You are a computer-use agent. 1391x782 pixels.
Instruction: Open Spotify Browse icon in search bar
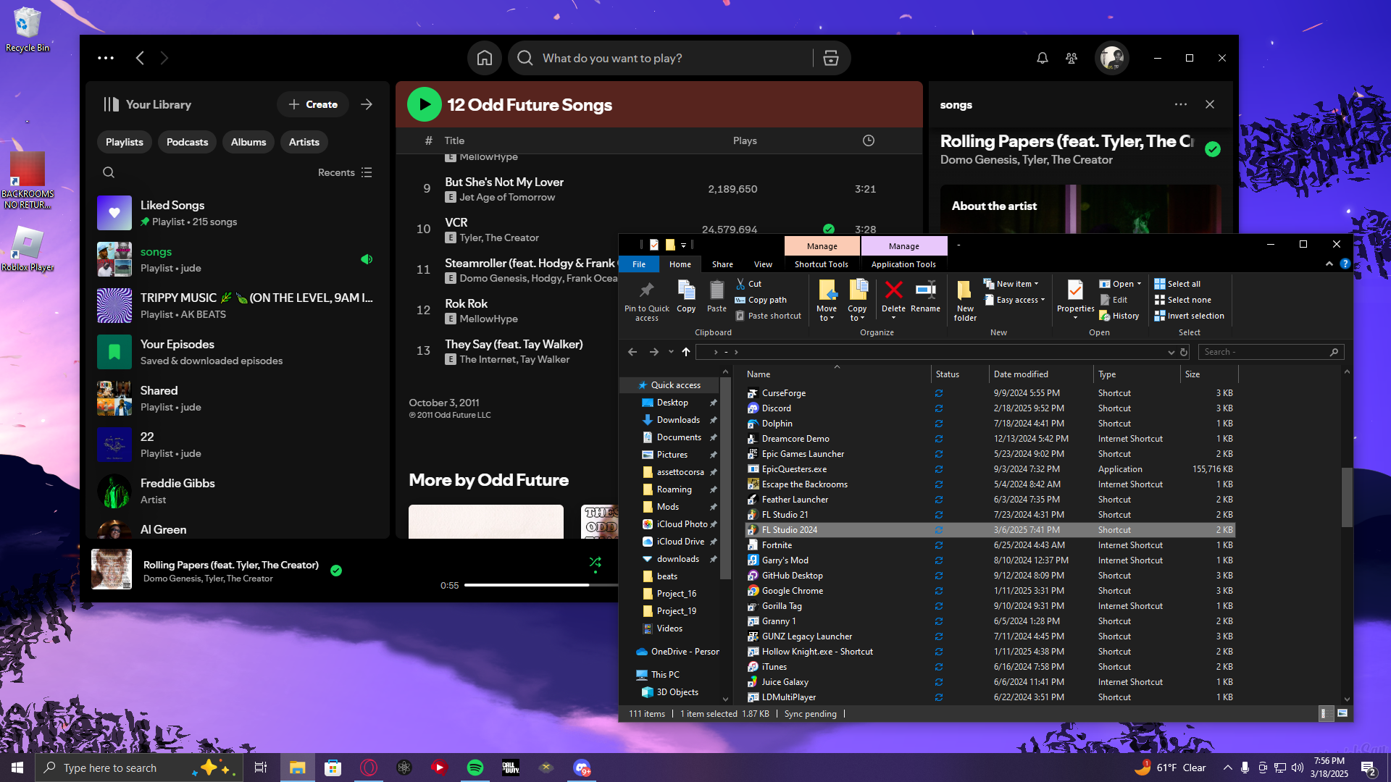click(x=831, y=58)
